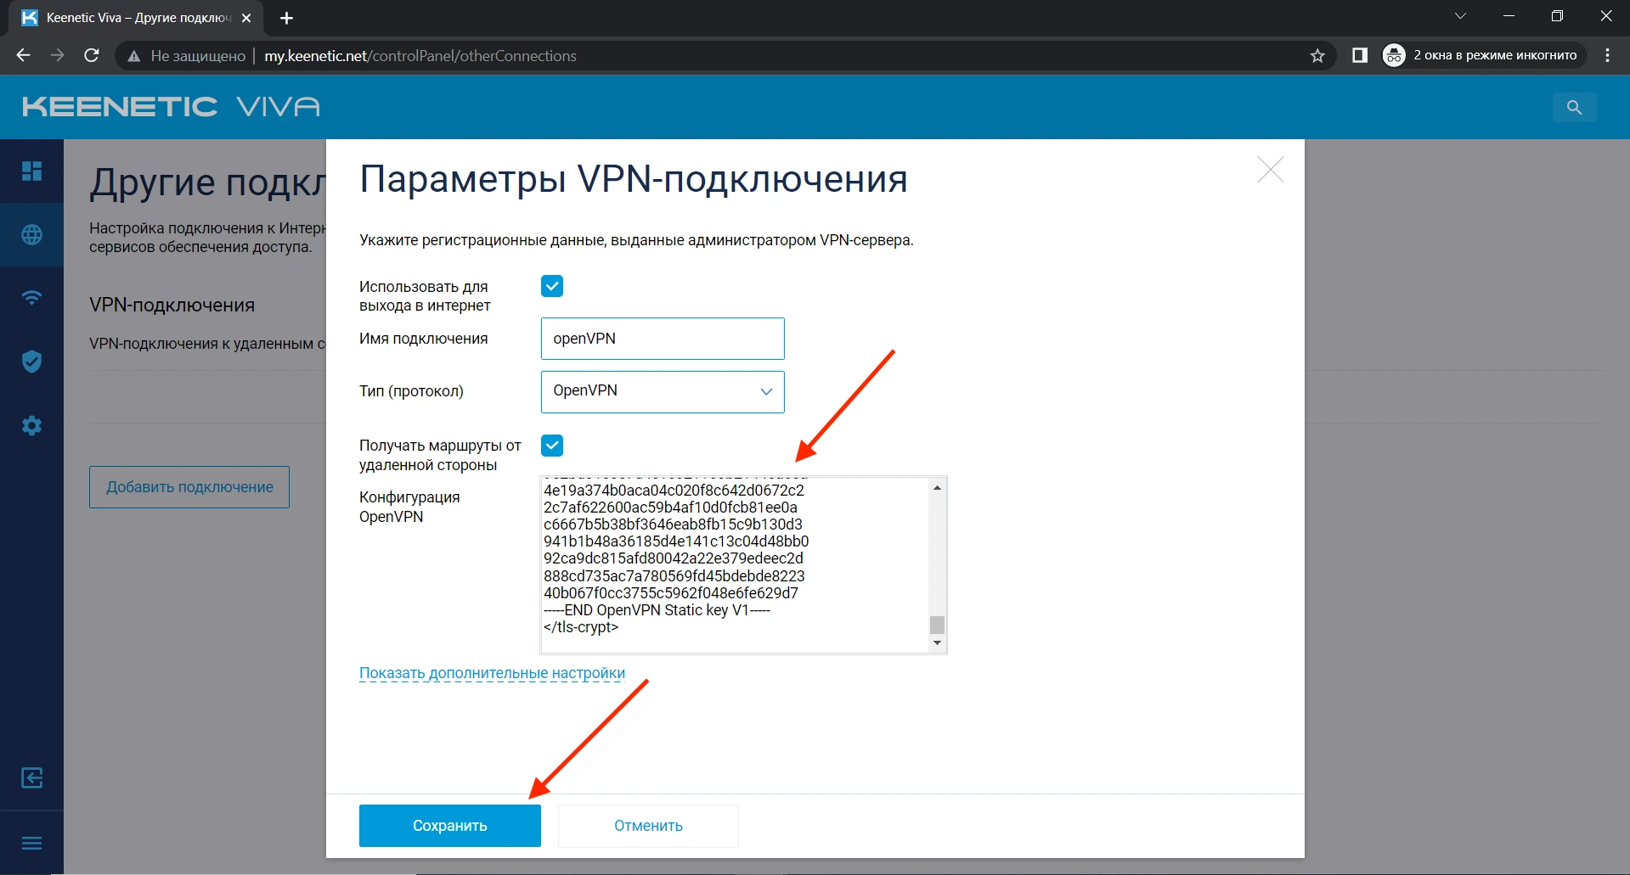The width and height of the screenshot is (1630, 875).
Task: Open the Chrome three-dot menu
Action: point(1607,55)
